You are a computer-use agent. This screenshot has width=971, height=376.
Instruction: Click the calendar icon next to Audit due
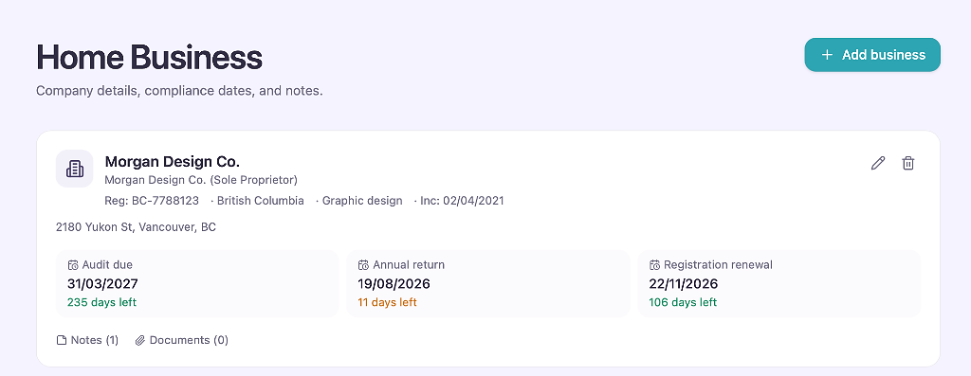[73, 265]
